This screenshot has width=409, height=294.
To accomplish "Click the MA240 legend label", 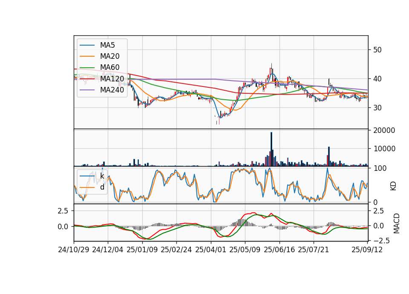I will 112,90.
